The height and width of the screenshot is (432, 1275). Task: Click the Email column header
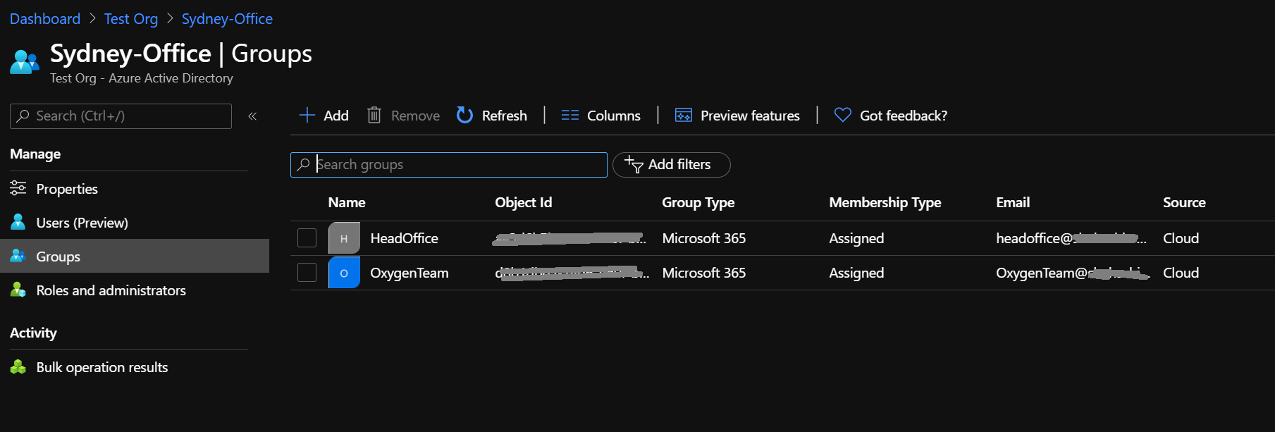pyautogui.click(x=1013, y=202)
